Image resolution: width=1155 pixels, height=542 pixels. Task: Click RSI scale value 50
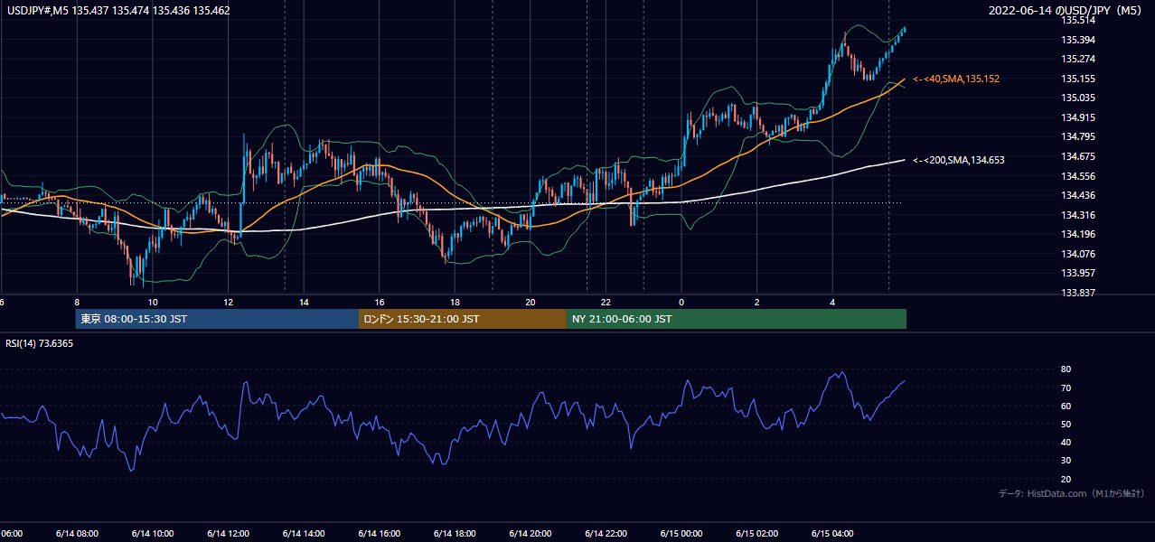pos(1066,424)
